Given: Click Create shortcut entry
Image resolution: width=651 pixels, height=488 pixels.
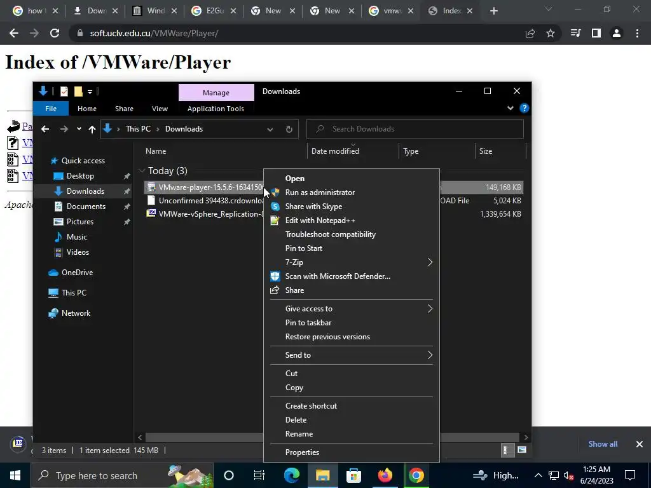Looking at the screenshot, I should coord(311,406).
